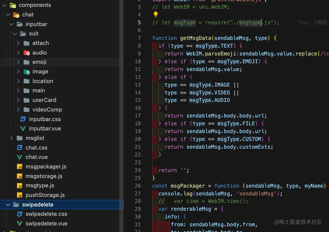
Task: Click the CSS icon beside chat.css
Action: coord(19,148)
